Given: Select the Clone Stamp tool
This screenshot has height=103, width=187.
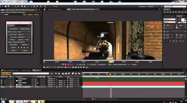Looking at the screenshot, I should pos(34,6).
